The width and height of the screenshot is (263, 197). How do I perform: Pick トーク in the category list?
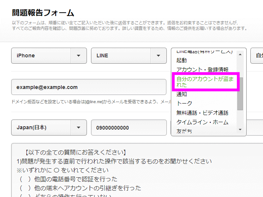(184, 103)
